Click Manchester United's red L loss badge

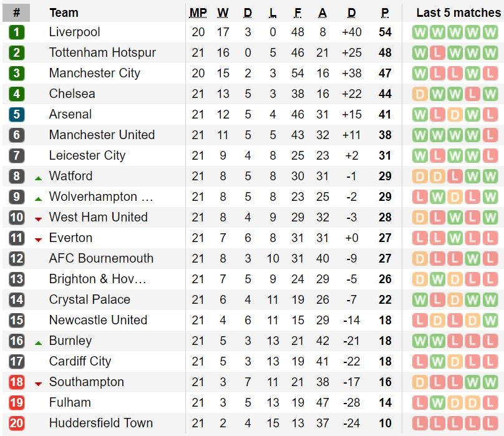pos(490,135)
